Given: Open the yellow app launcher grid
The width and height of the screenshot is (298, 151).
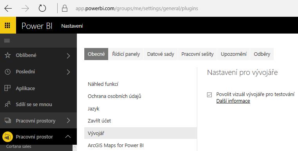Looking at the screenshot, I should pyautogui.click(x=7, y=25).
